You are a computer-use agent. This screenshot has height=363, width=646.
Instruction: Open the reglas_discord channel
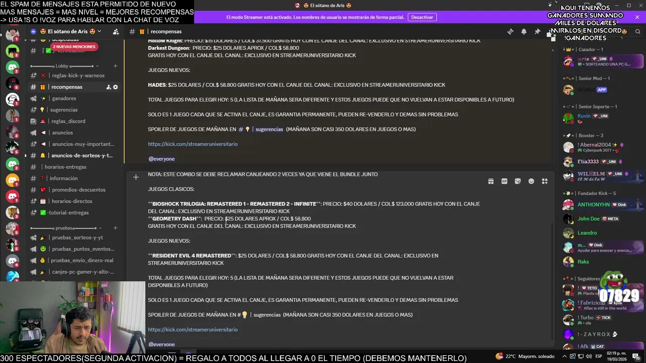click(x=73, y=121)
